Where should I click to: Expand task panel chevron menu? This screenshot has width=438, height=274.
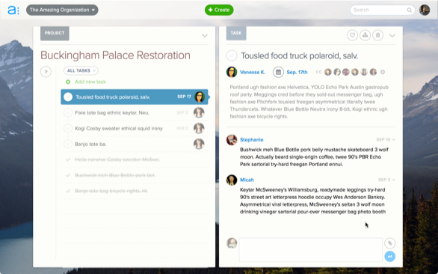click(392, 36)
